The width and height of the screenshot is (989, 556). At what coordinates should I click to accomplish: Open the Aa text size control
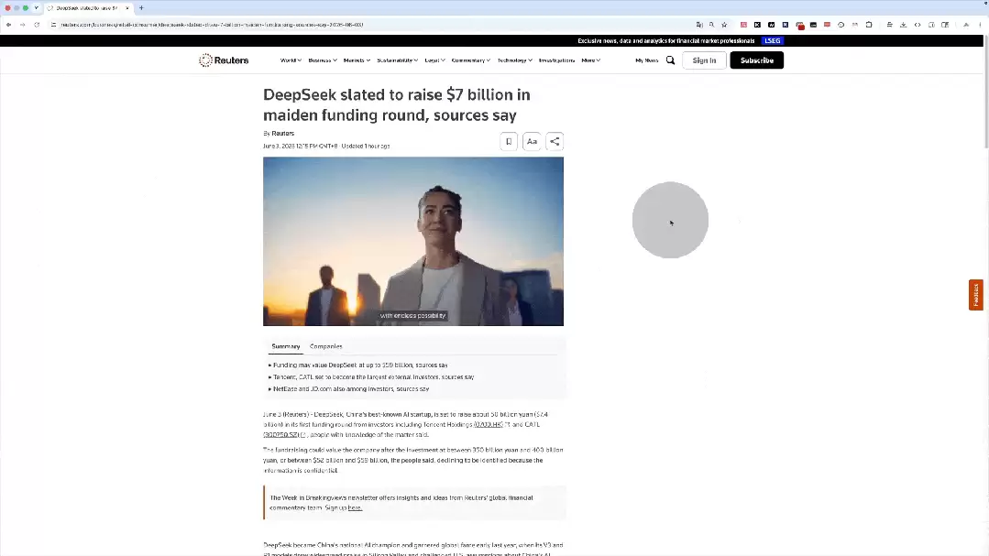click(532, 141)
